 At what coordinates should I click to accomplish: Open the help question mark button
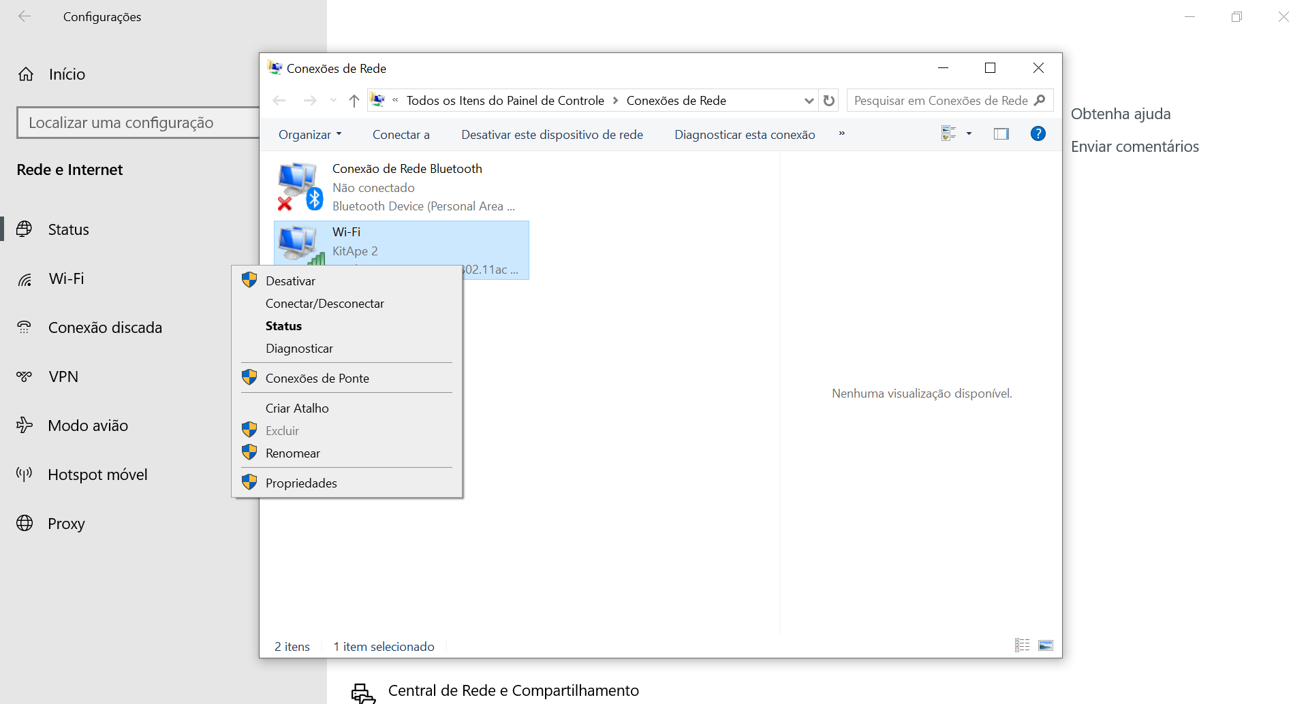(1038, 134)
